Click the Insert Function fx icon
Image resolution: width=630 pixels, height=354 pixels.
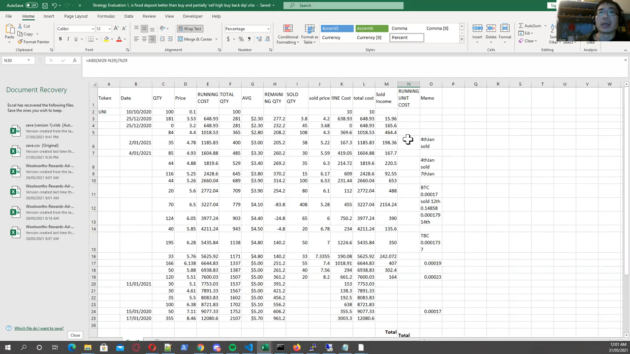74,60
